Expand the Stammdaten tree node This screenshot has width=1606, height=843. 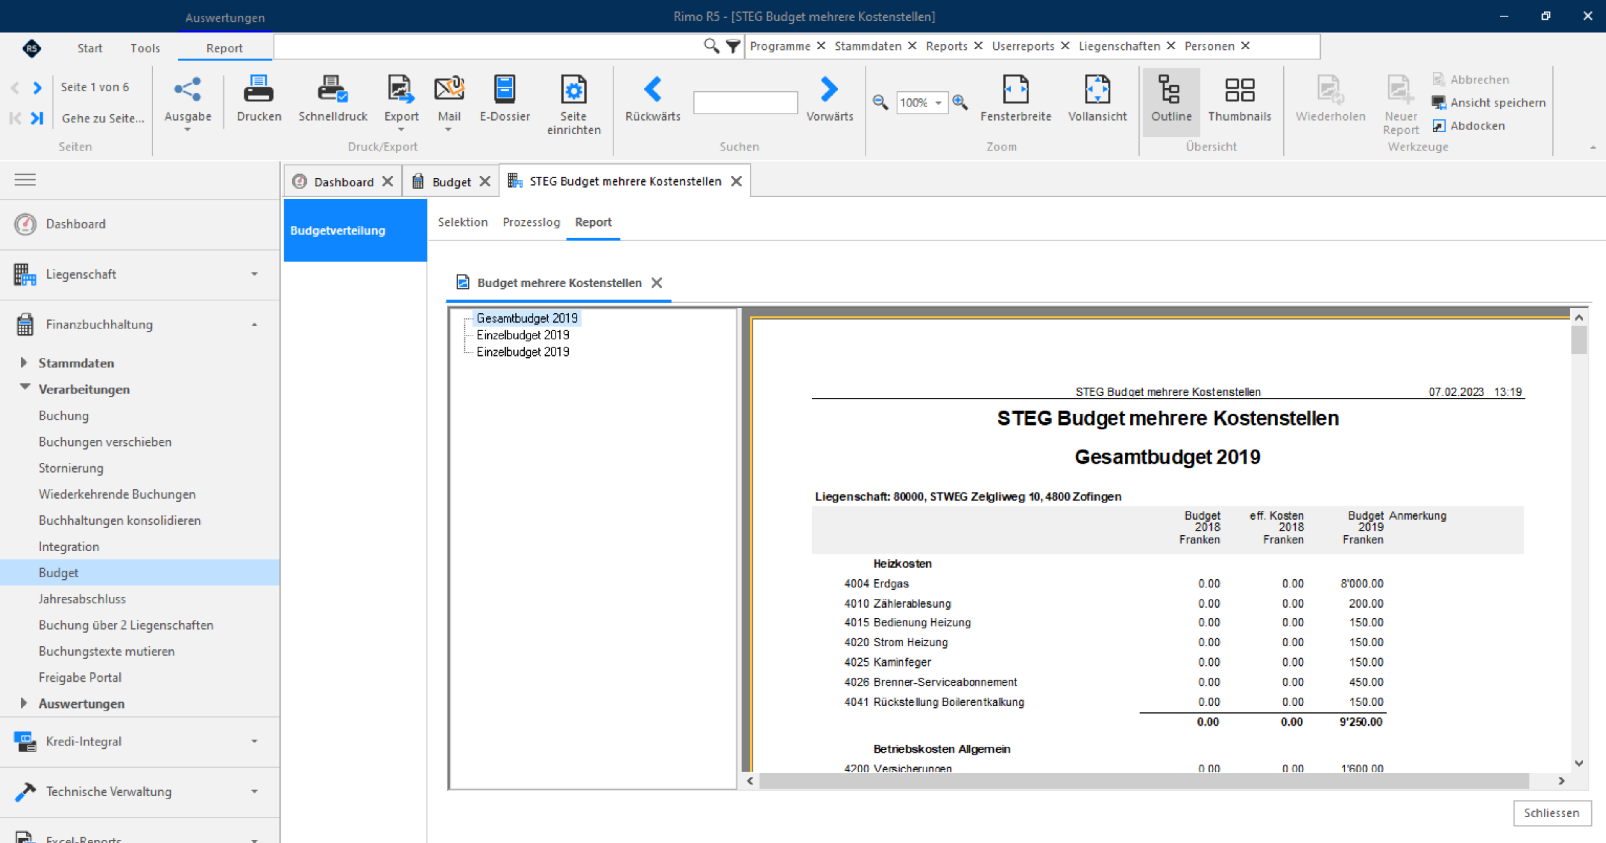[x=24, y=362]
